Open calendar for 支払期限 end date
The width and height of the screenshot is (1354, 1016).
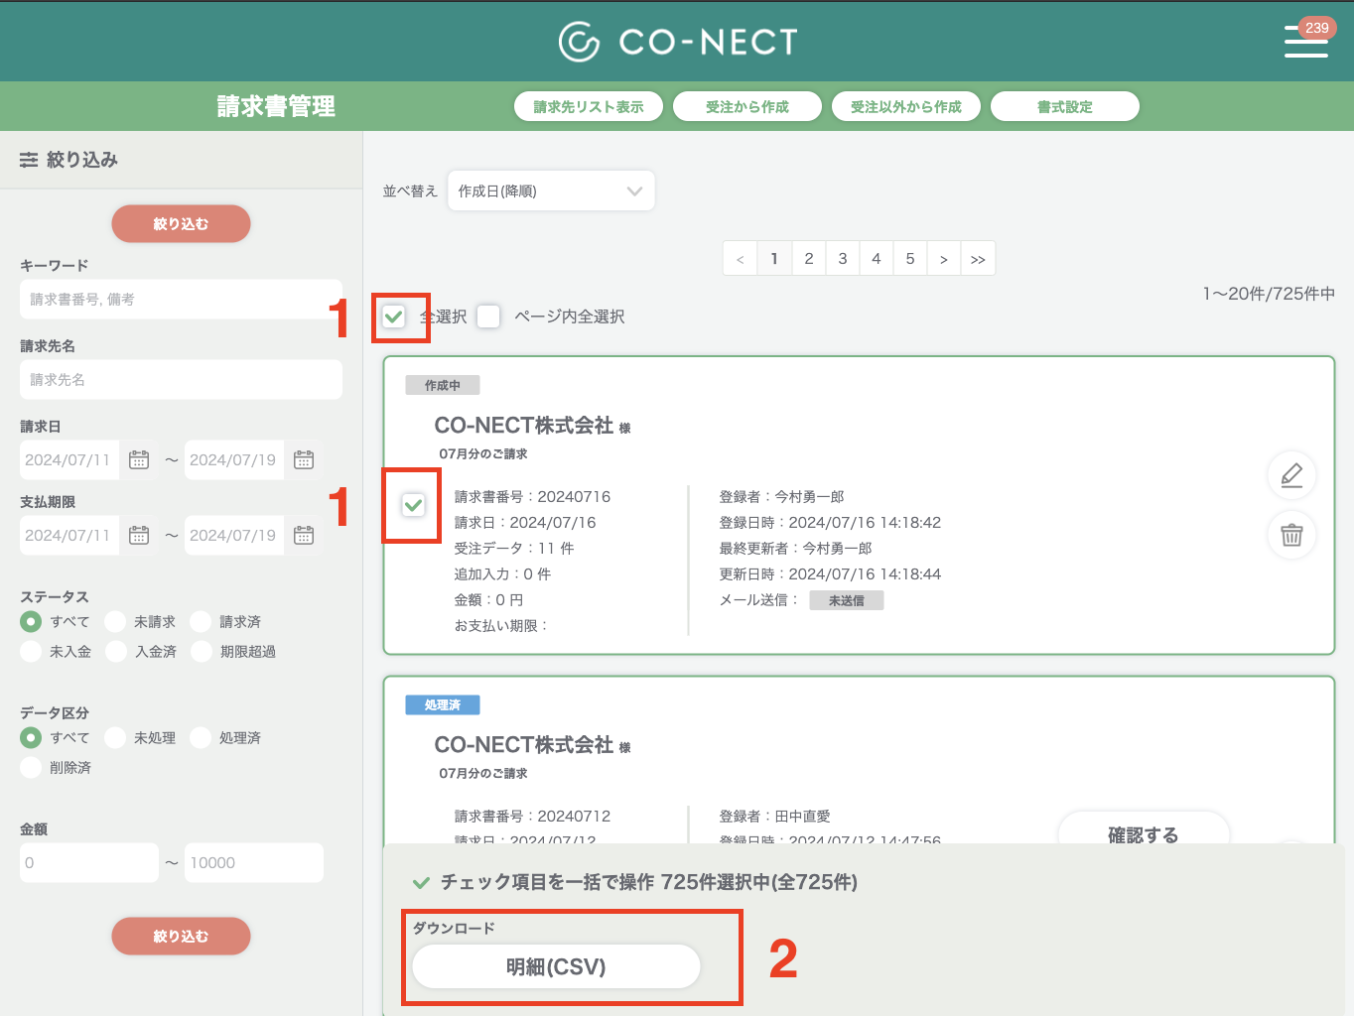click(x=304, y=535)
